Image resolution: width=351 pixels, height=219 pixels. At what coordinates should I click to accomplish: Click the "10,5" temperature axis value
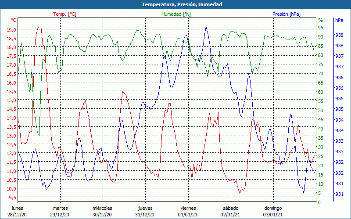pyautogui.click(x=12, y=180)
